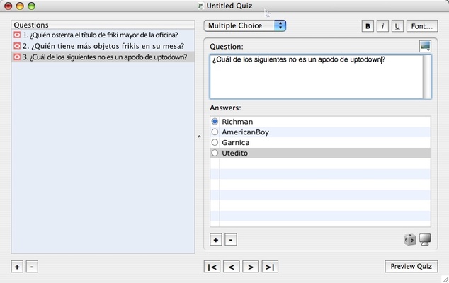Zoom the window with green button
Screen dimensions: 449x283
pos(31,6)
